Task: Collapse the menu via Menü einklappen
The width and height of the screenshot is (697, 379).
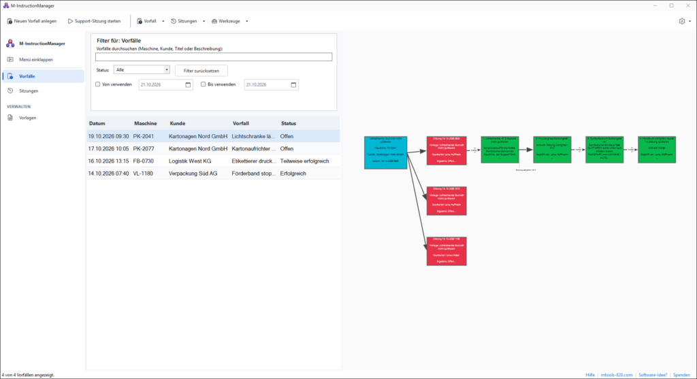Action: pyautogui.click(x=43, y=59)
